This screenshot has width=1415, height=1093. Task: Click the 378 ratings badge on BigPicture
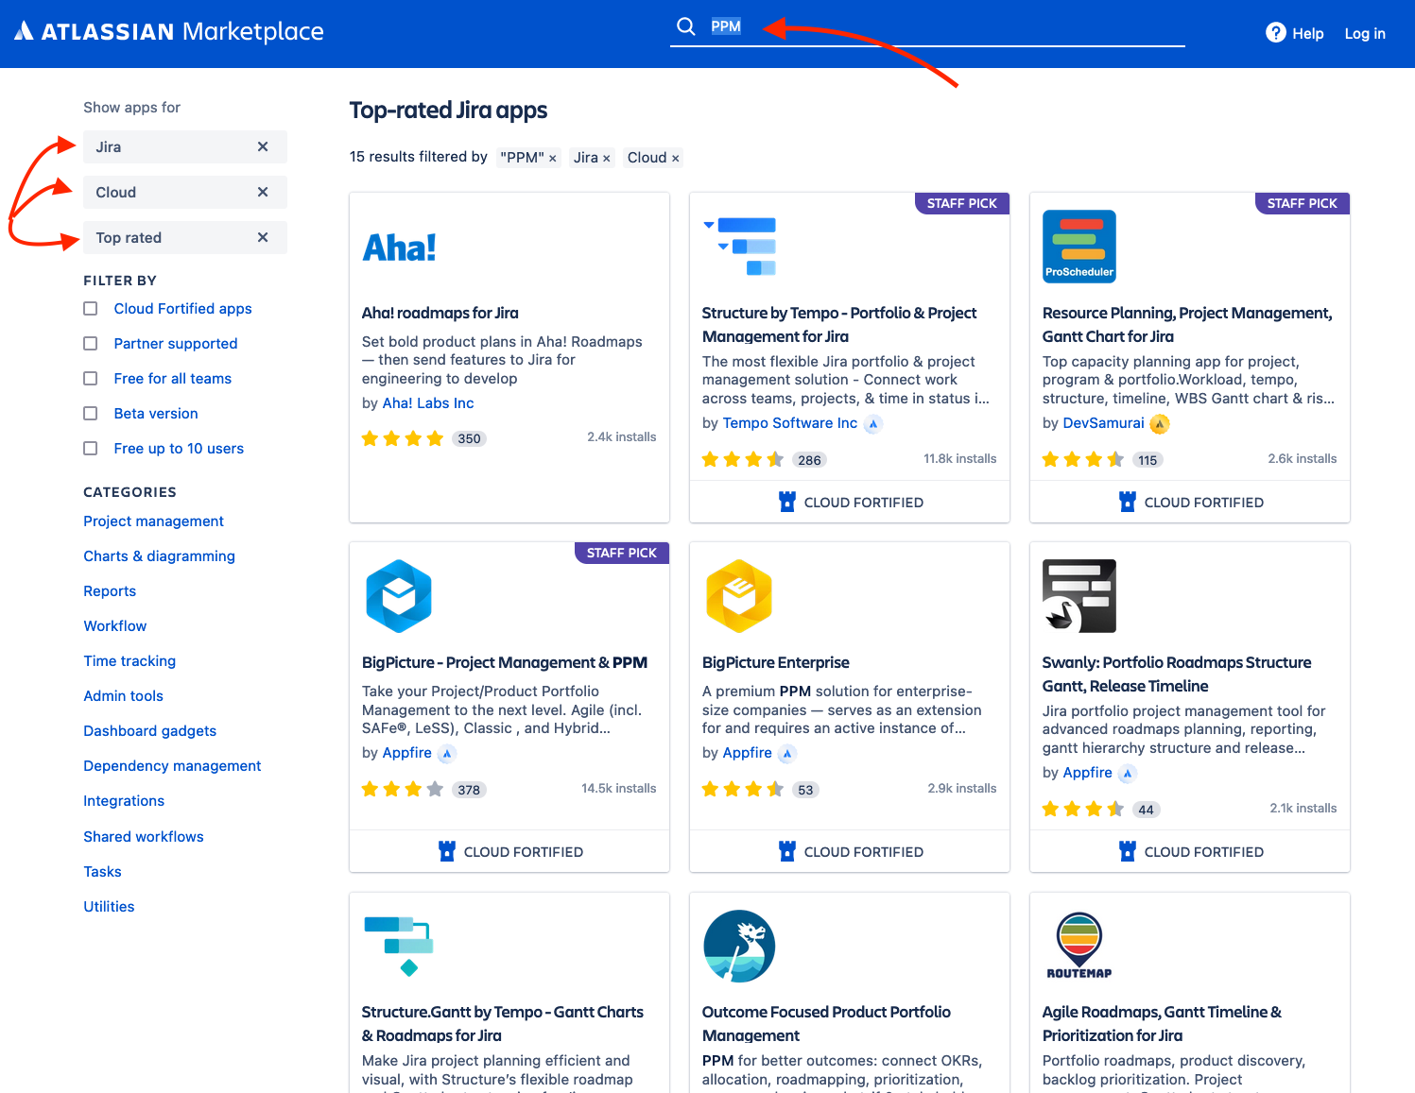coord(470,789)
